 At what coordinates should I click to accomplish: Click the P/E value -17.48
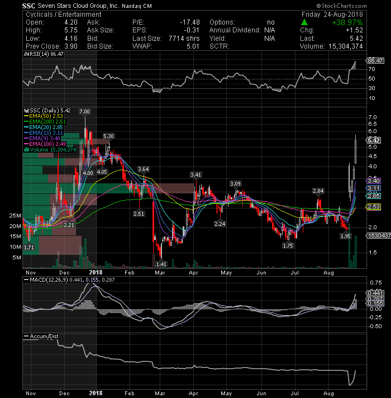pos(190,22)
